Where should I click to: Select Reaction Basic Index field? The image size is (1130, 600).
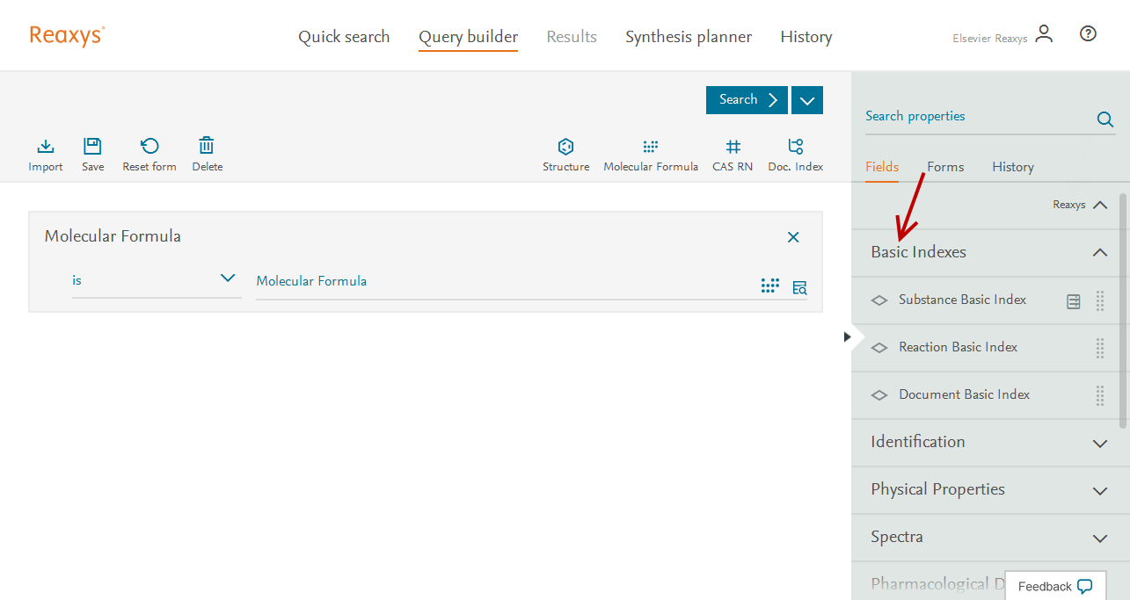958,348
